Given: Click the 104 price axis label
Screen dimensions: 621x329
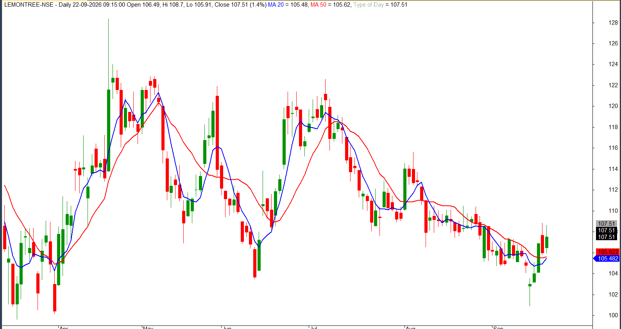Looking at the screenshot, I should 613,273.
